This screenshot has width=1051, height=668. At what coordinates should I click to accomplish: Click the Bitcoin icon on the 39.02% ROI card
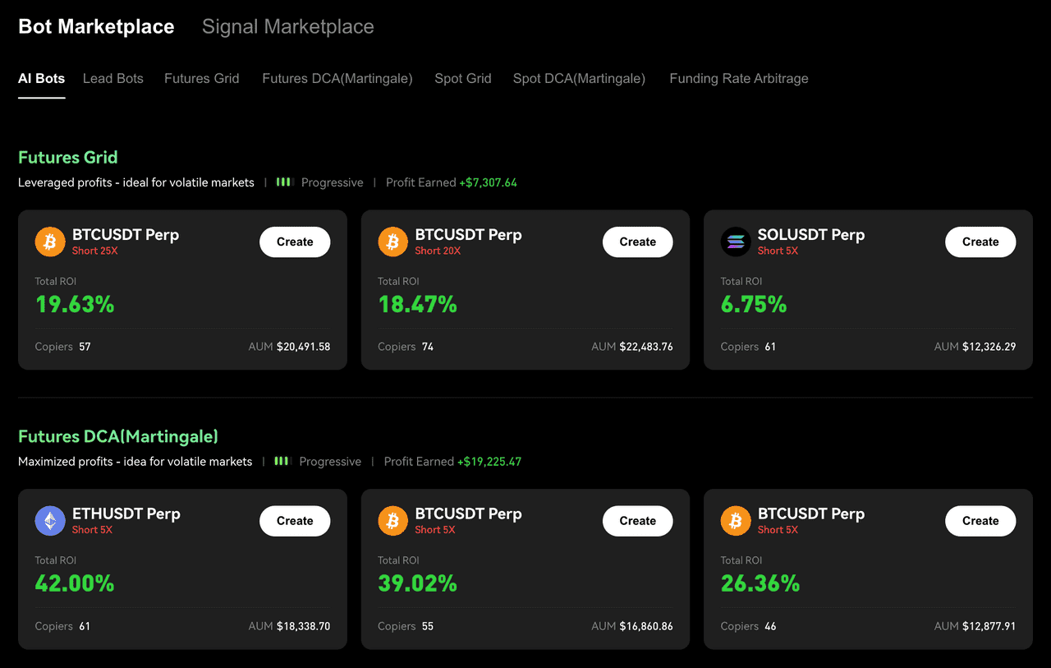[392, 520]
